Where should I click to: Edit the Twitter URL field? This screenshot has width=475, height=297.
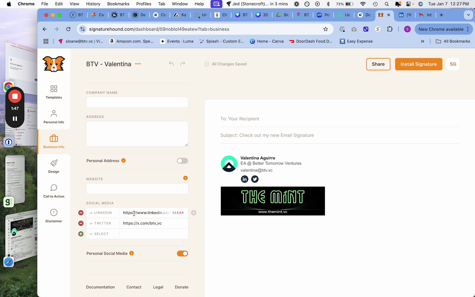coord(153,223)
